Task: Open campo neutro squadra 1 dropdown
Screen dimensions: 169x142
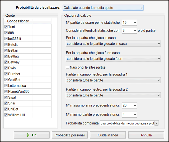Action: click(x=113, y=80)
